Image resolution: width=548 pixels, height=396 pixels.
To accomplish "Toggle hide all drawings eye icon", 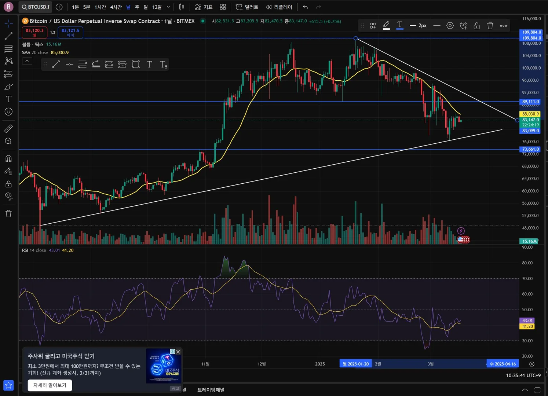I will tap(8, 196).
